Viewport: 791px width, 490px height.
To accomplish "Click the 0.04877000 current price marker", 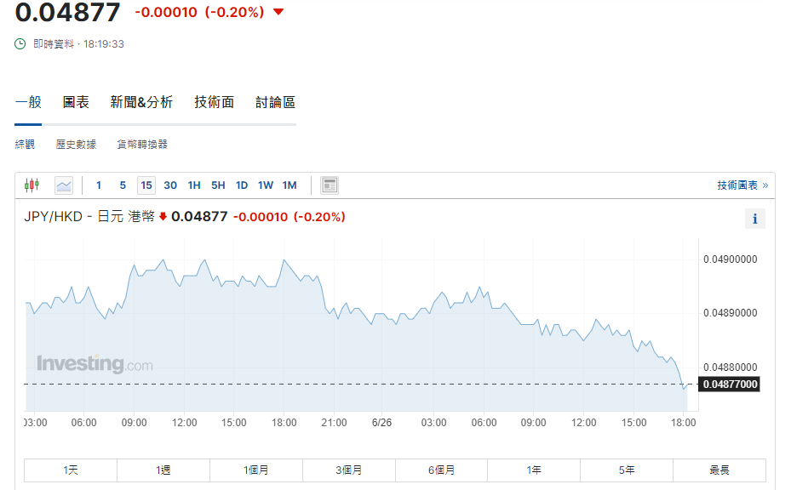I will point(729,385).
